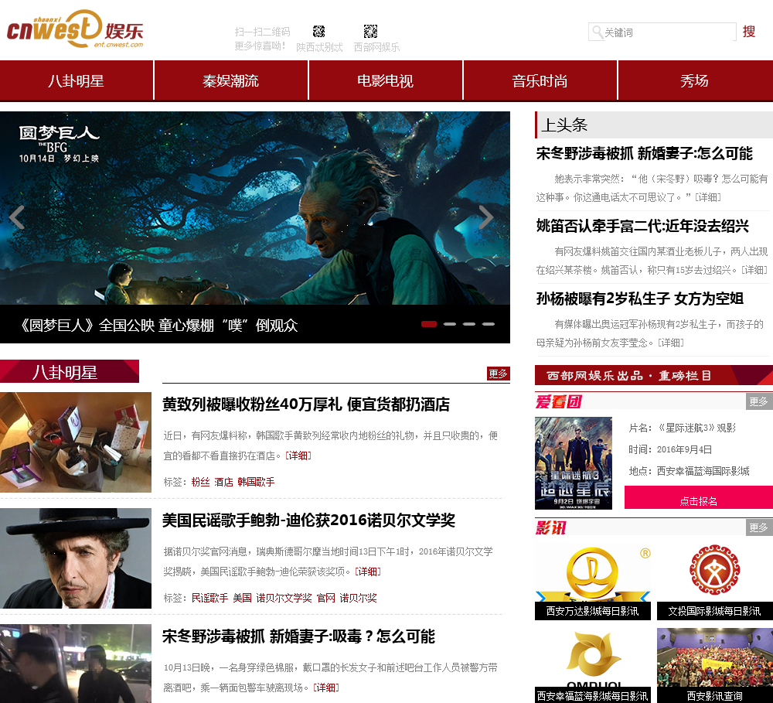The image size is (773, 703).
Task: Open article 宋冬野涉毒被抓 新婚妻子:吸毒？怎么可能
Action: coord(298,636)
